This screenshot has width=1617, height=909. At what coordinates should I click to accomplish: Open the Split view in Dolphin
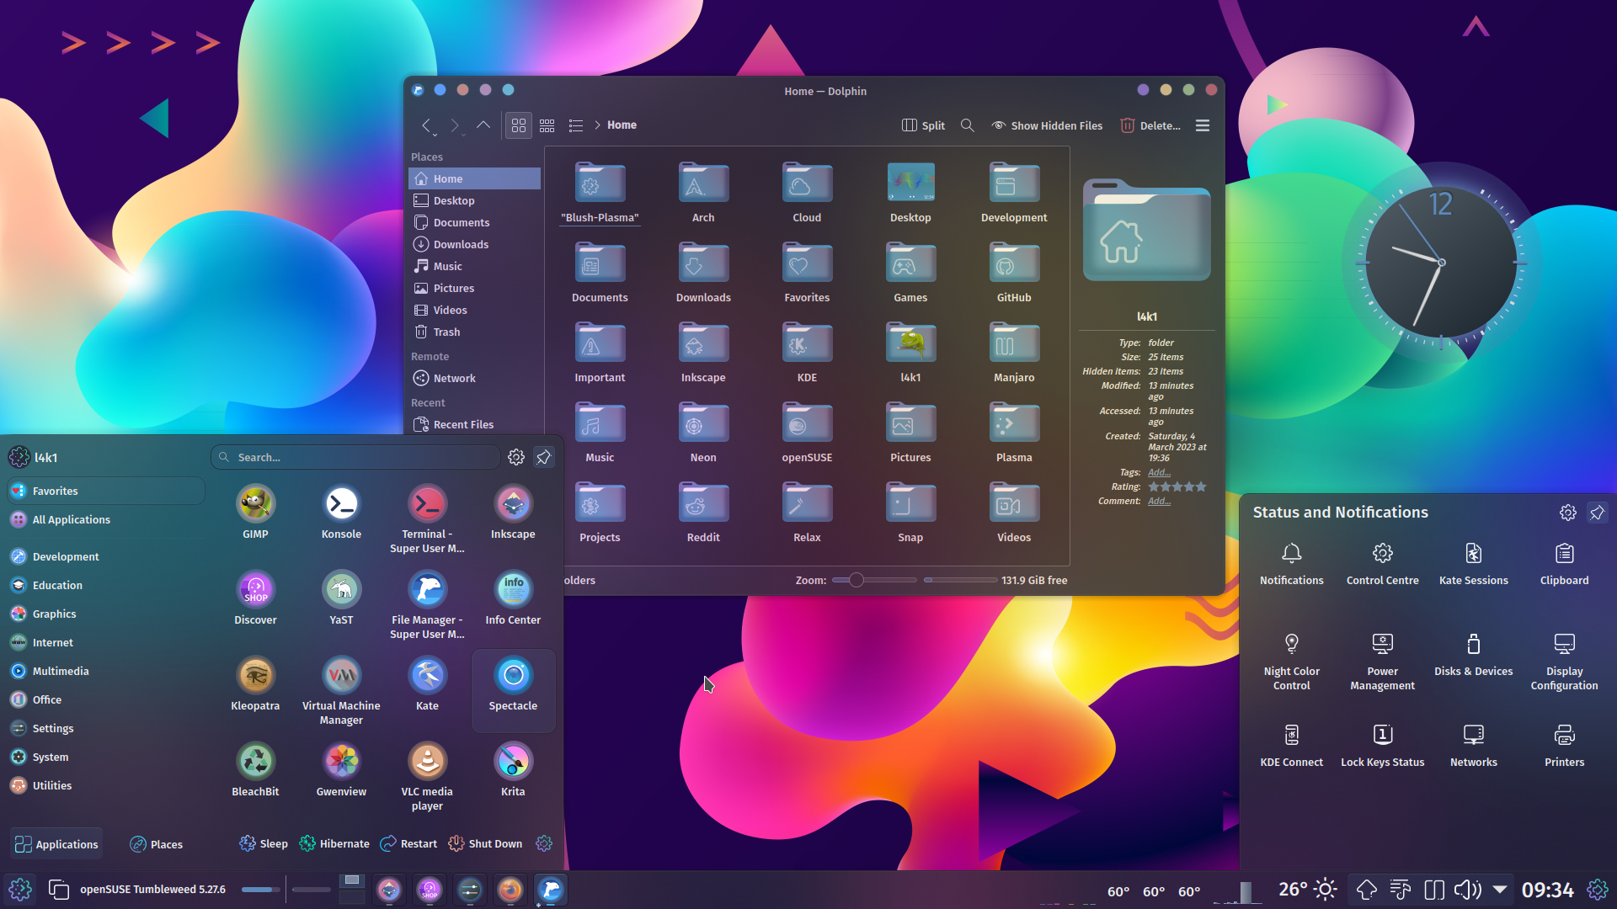point(922,125)
